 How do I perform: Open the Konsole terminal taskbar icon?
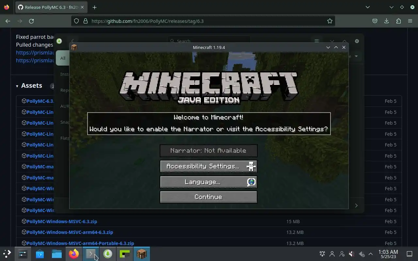[x=91, y=253]
